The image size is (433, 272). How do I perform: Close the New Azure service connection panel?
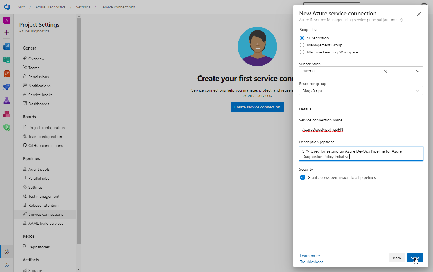click(x=419, y=14)
